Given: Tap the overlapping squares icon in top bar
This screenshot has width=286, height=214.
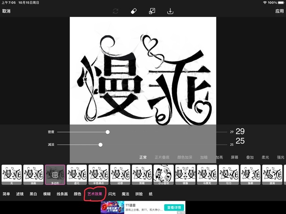Looking at the screenshot, I should [x=152, y=11].
